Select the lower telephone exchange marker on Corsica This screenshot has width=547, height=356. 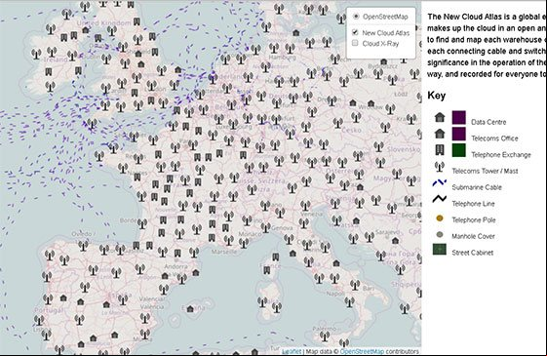[267, 270]
